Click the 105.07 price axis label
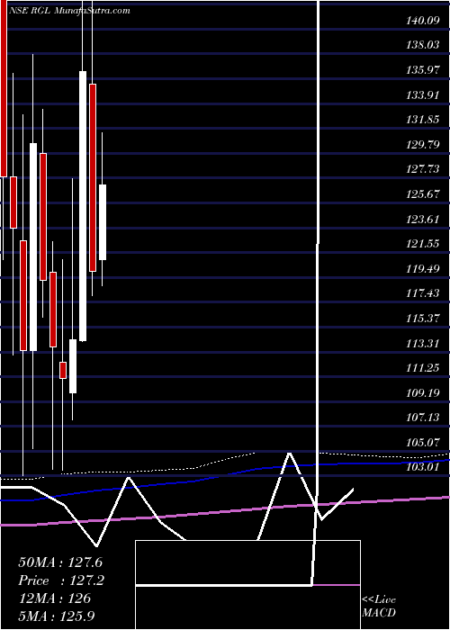The height and width of the screenshot is (630, 450). 423,443
